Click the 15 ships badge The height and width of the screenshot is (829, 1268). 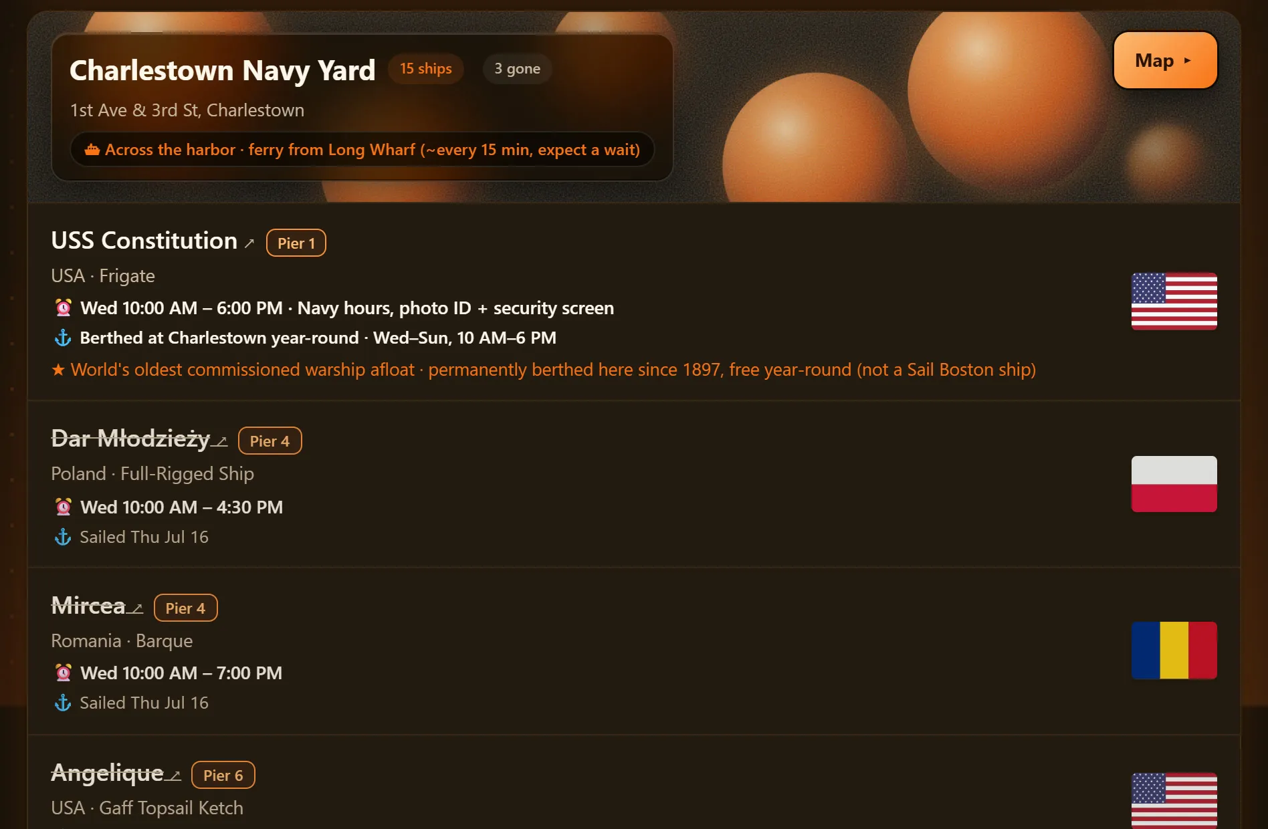point(425,69)
